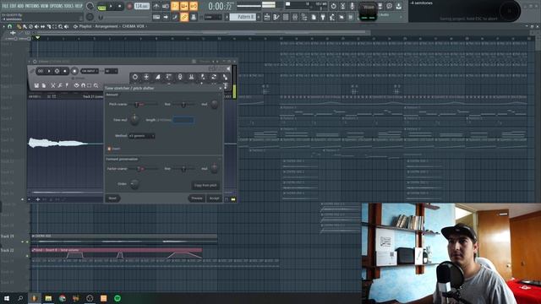541x304 pixels.
Task: Click the Copy from pitch button
Action: point(205,186)
